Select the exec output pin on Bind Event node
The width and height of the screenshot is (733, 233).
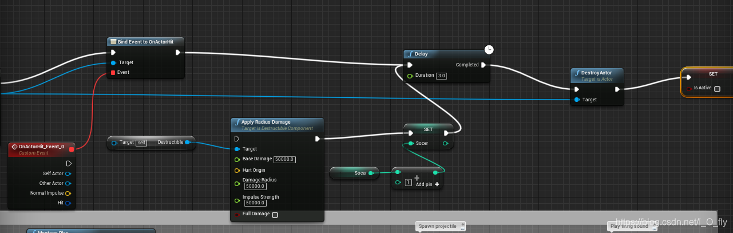178,52
